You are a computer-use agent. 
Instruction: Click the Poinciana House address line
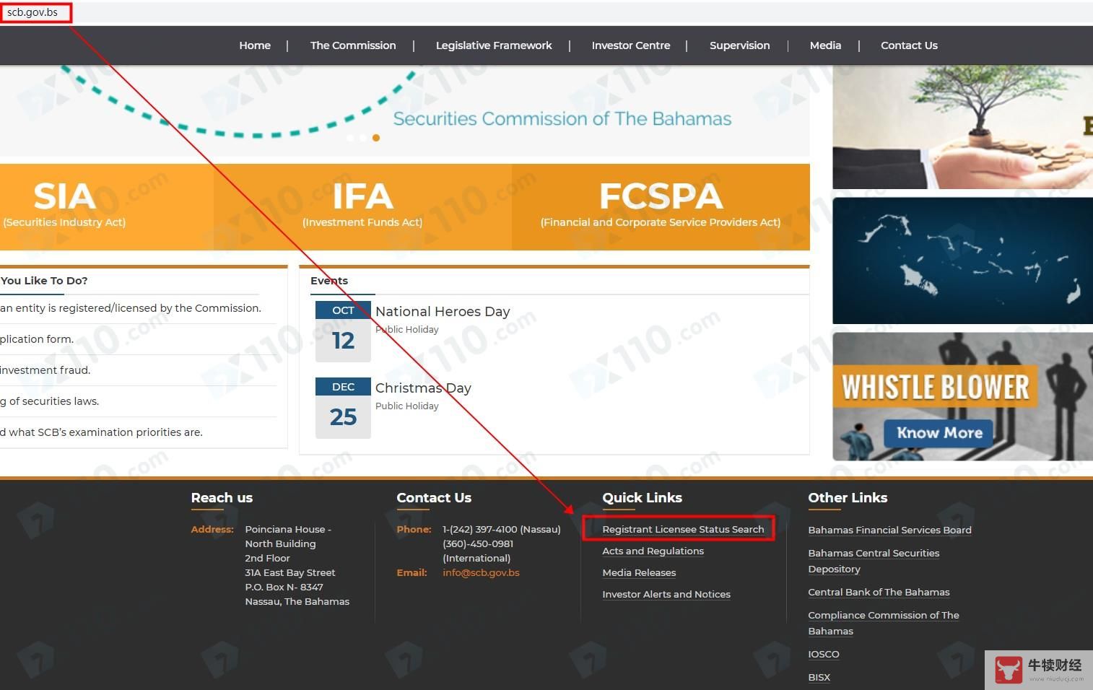[288, 529]
